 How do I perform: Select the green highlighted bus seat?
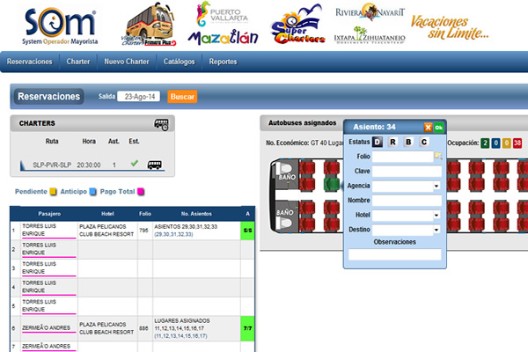pyautogui.click(x=331, y=184)
